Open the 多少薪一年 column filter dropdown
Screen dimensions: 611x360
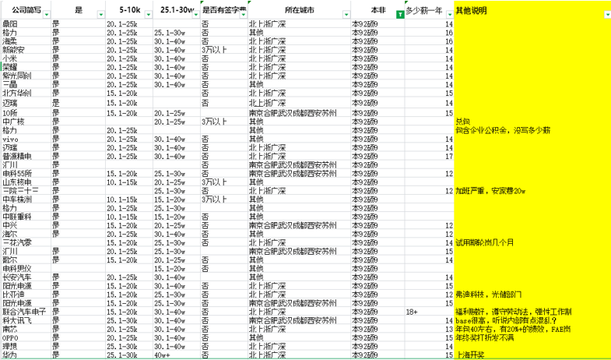tap(449, 16)
